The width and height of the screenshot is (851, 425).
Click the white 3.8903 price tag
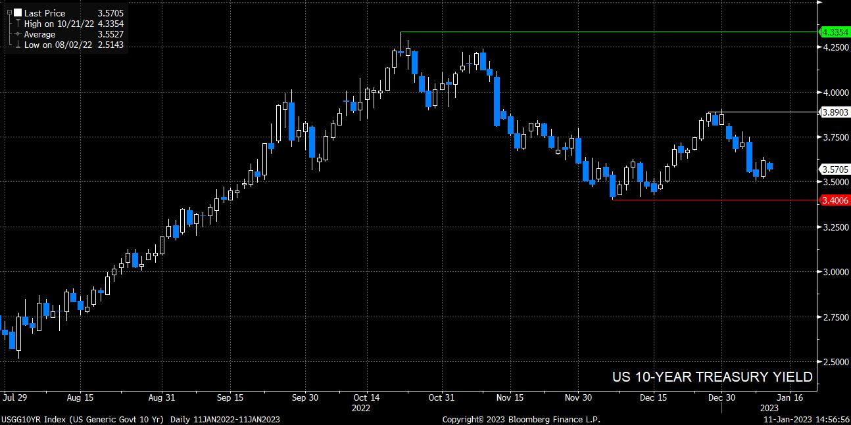835,112
